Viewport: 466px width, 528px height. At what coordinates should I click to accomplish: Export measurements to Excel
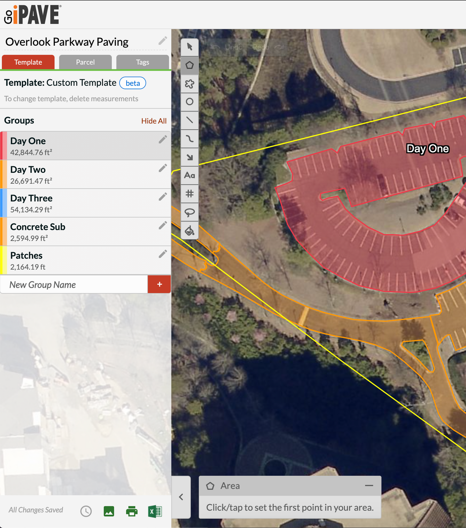click(155, 511)
